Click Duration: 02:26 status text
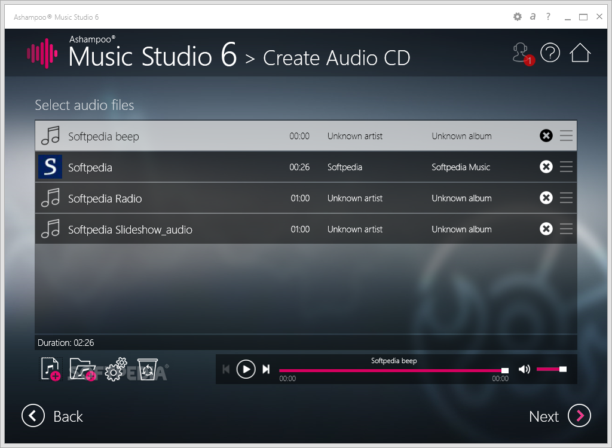The height and width of the screenshot is (448, 612). 66,343
